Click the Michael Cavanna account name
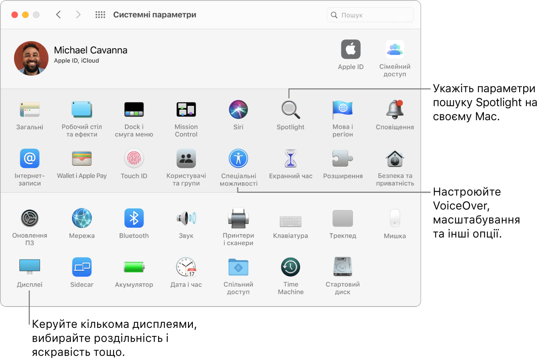This screenshot has width=541, height=361. 91,50
